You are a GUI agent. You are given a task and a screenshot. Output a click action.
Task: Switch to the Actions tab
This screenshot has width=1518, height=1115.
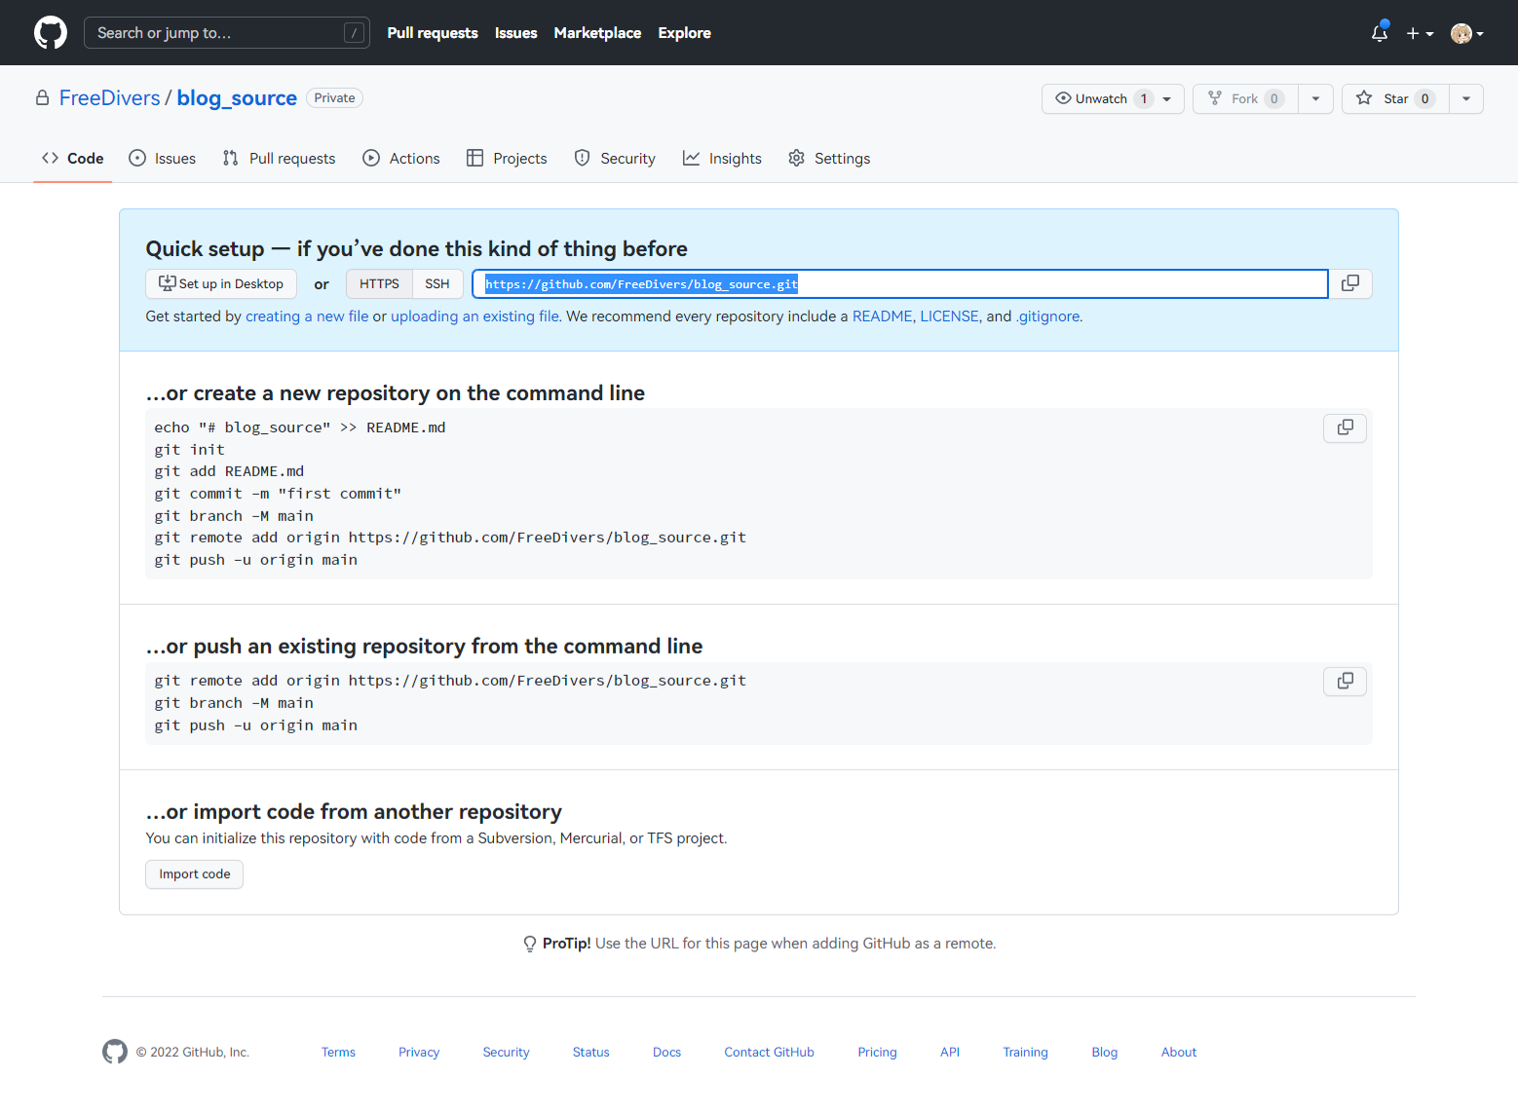click(x=401, y=158)
